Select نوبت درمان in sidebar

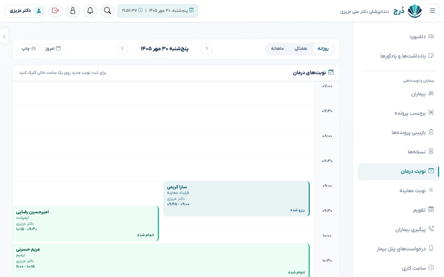click(398, 171)
